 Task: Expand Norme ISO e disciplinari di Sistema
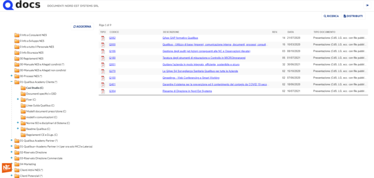point(18,123)
